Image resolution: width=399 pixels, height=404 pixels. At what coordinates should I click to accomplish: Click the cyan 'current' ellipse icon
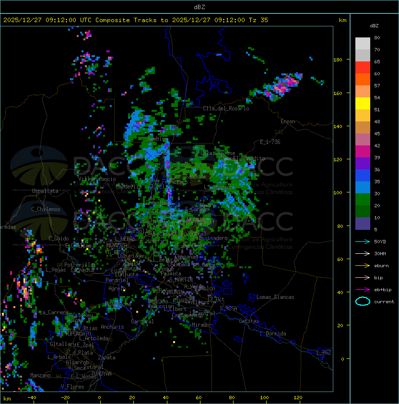363,301
